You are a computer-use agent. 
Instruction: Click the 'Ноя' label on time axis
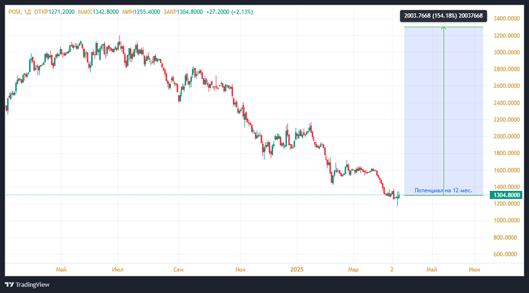pyautogui.click(x=241, y=270)
